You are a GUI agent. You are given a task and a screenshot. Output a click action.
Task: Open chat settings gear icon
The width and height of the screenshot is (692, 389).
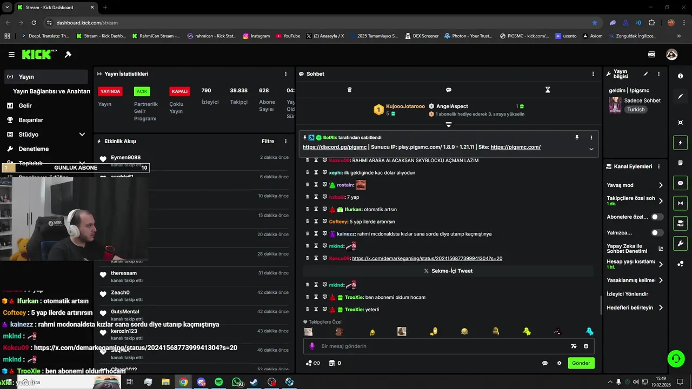[560, 363]
